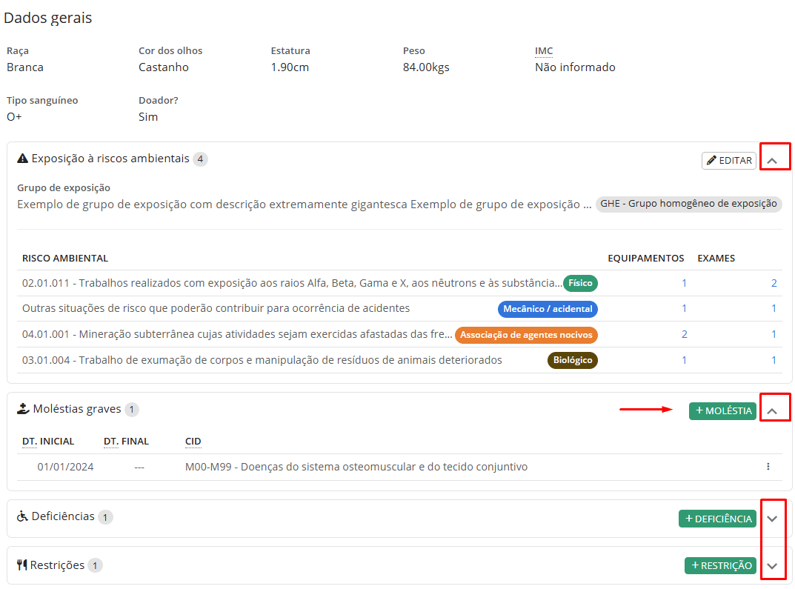The width and height of the screenshot is (795, 589).
Task: Click the GHE - Grupo homogêneo de exposição tag
Action: pyautogui.click(x=688, y=204)
